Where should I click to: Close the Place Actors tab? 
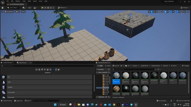(x=30, y=63)
